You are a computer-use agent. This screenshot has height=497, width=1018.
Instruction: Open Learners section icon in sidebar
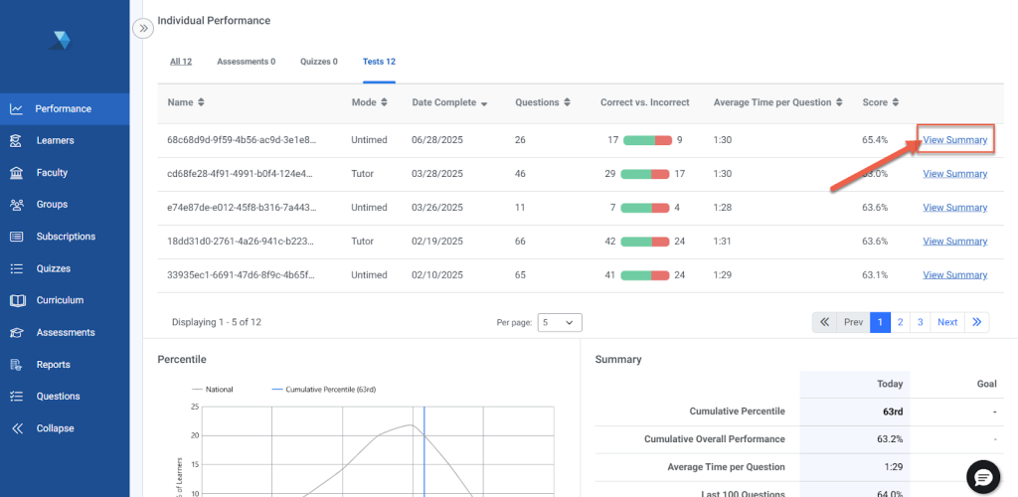click(x=16, y=141)
